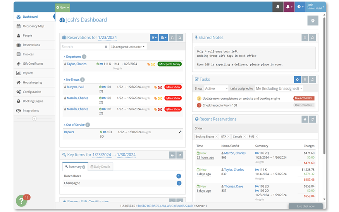Screen dimensions: 339x212
Task: Print the Recent Reservations panel
Action: (x=305, y=119)
